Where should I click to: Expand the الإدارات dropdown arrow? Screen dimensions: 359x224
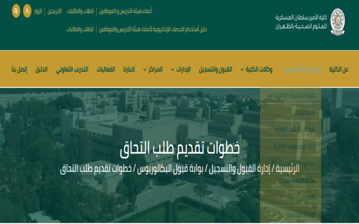[x=173, y=69]
